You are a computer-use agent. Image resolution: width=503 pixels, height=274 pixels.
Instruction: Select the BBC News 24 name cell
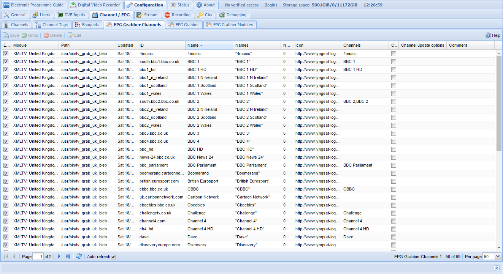click(209, 157)
